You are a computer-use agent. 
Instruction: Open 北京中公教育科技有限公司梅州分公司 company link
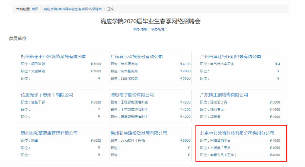click(x=237, y=133)
